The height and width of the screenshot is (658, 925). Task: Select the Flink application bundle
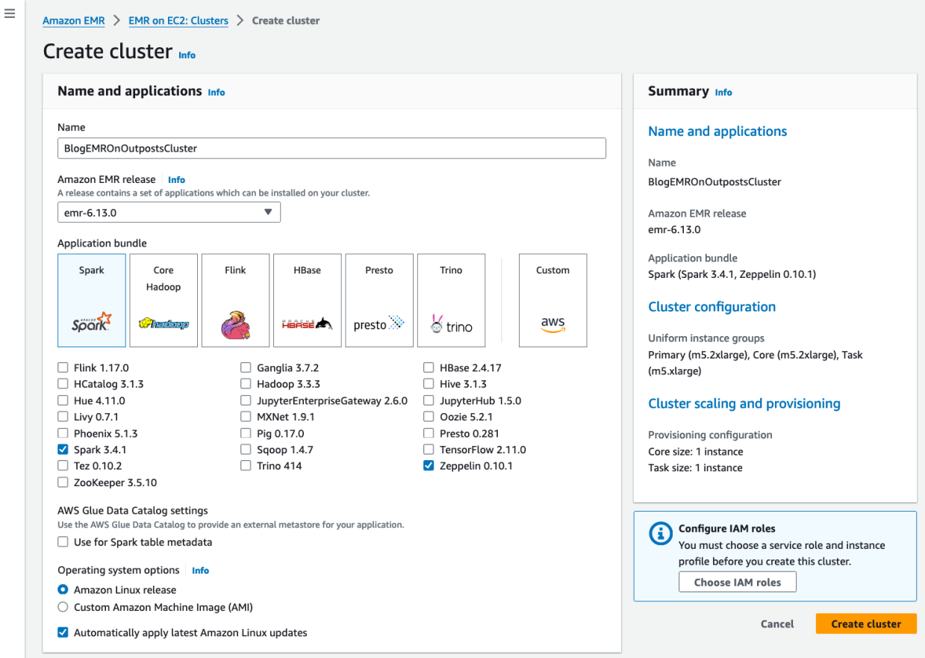[x=235, y=300]
